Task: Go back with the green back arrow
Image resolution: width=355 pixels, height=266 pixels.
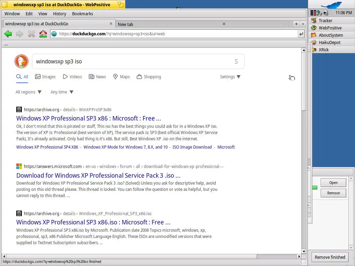Action: (x=8, y=34)
